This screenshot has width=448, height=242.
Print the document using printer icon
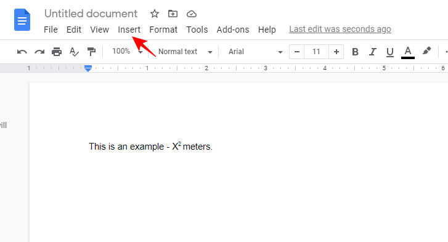57,52
